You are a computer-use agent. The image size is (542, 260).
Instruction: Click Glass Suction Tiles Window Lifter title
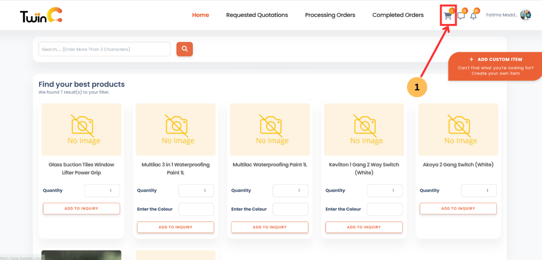tap(81, 169)
